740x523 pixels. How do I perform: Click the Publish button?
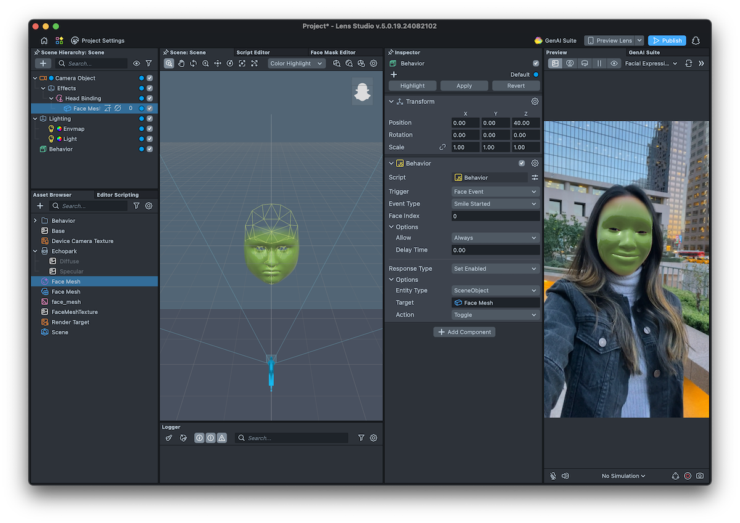tap(667, 41)
